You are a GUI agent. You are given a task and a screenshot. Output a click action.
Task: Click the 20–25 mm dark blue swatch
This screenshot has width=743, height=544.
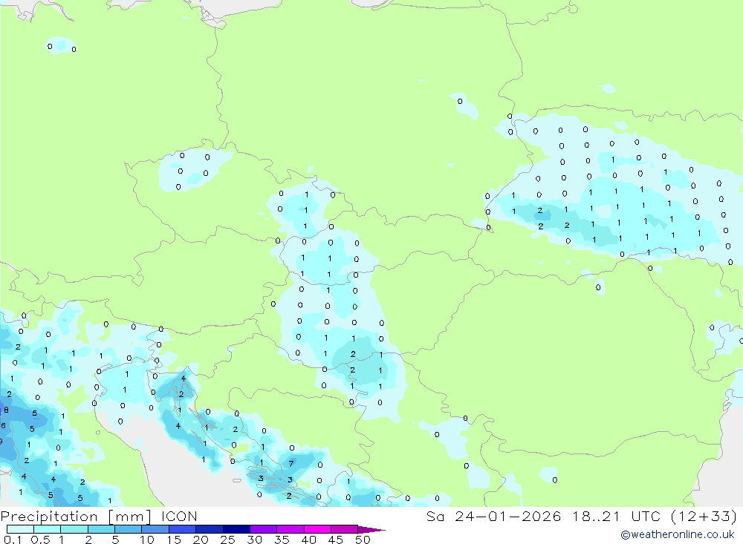pyautogui.click(x=209, y=529)
